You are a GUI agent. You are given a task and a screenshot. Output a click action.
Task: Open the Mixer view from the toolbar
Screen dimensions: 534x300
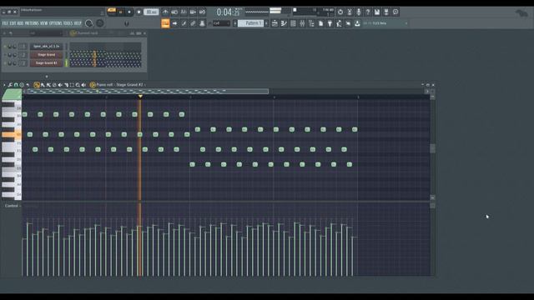point(302,23)
